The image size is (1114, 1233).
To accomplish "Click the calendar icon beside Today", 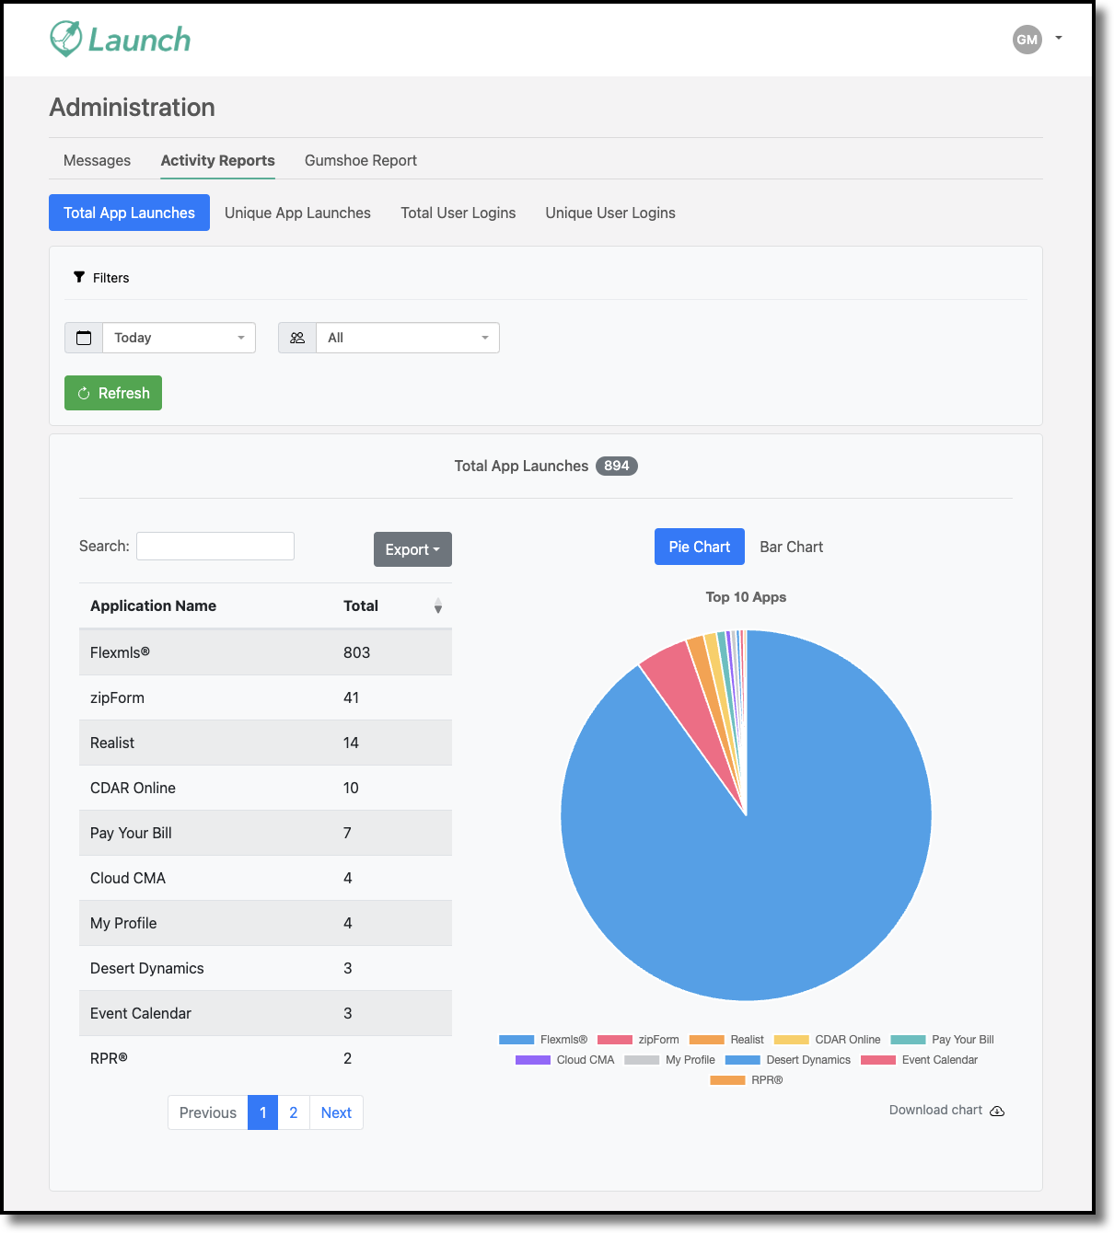I will pyautogui.click(x=84, y=338).
